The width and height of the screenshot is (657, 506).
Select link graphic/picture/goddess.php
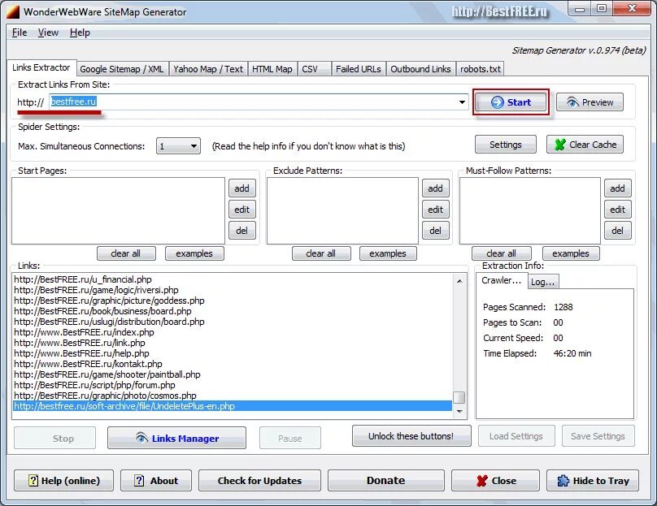(109, 301)
